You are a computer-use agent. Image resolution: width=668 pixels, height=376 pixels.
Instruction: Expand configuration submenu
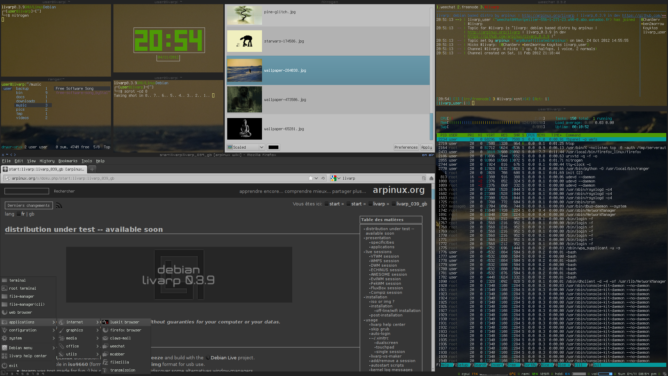pyautogui.click(x=28, y=330)
